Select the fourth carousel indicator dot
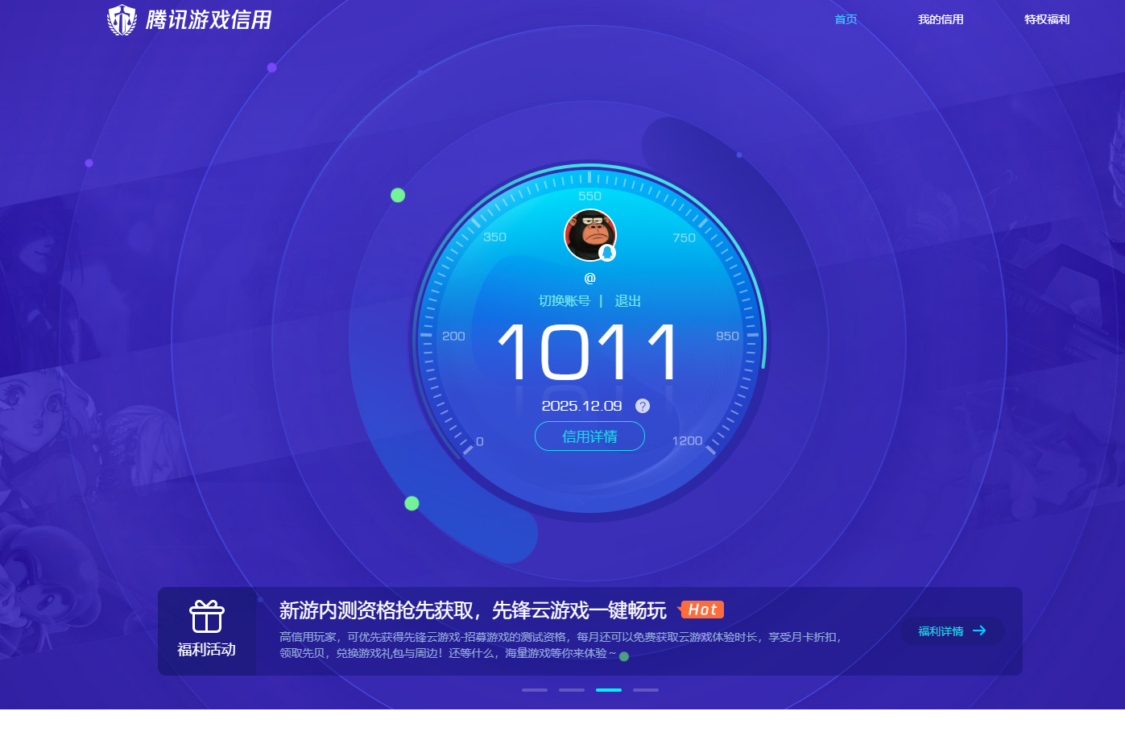1125x740 pixels. (646, 690)
